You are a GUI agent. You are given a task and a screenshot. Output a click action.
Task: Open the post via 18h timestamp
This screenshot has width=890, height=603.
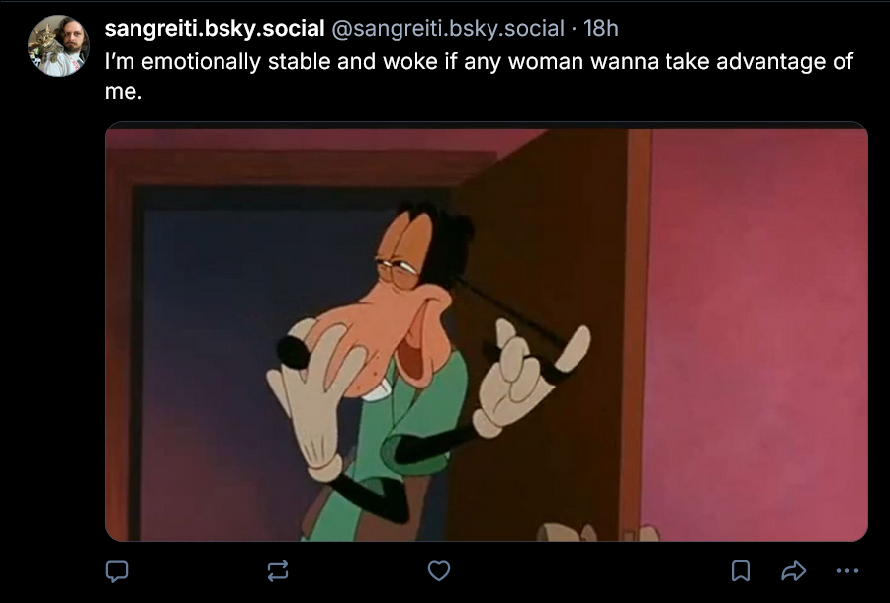click(601, 29)
